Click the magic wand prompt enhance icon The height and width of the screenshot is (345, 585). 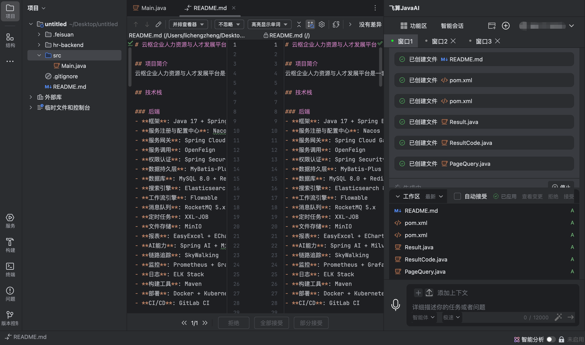[x=558, y=317]
